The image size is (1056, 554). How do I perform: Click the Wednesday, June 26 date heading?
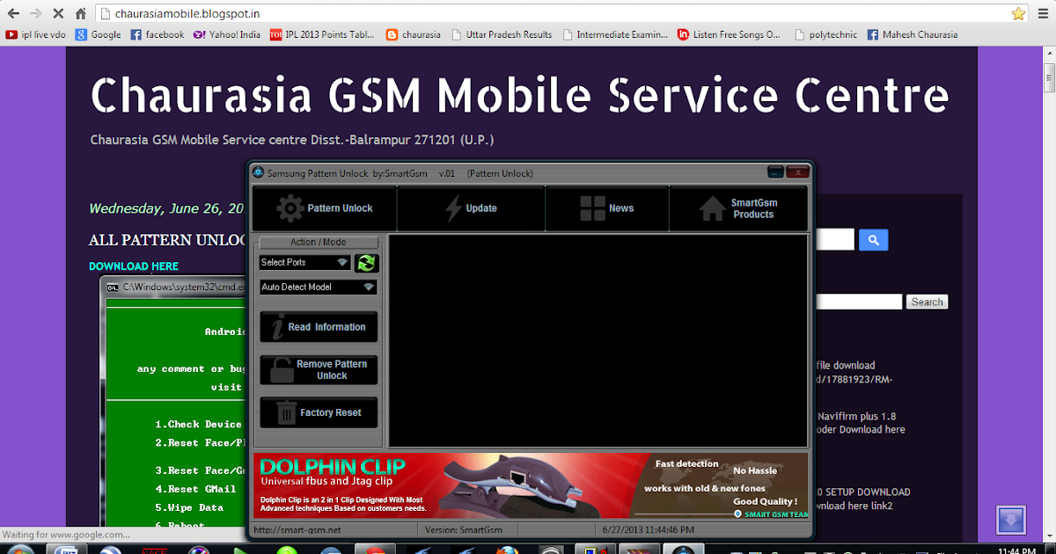point(167,208)
